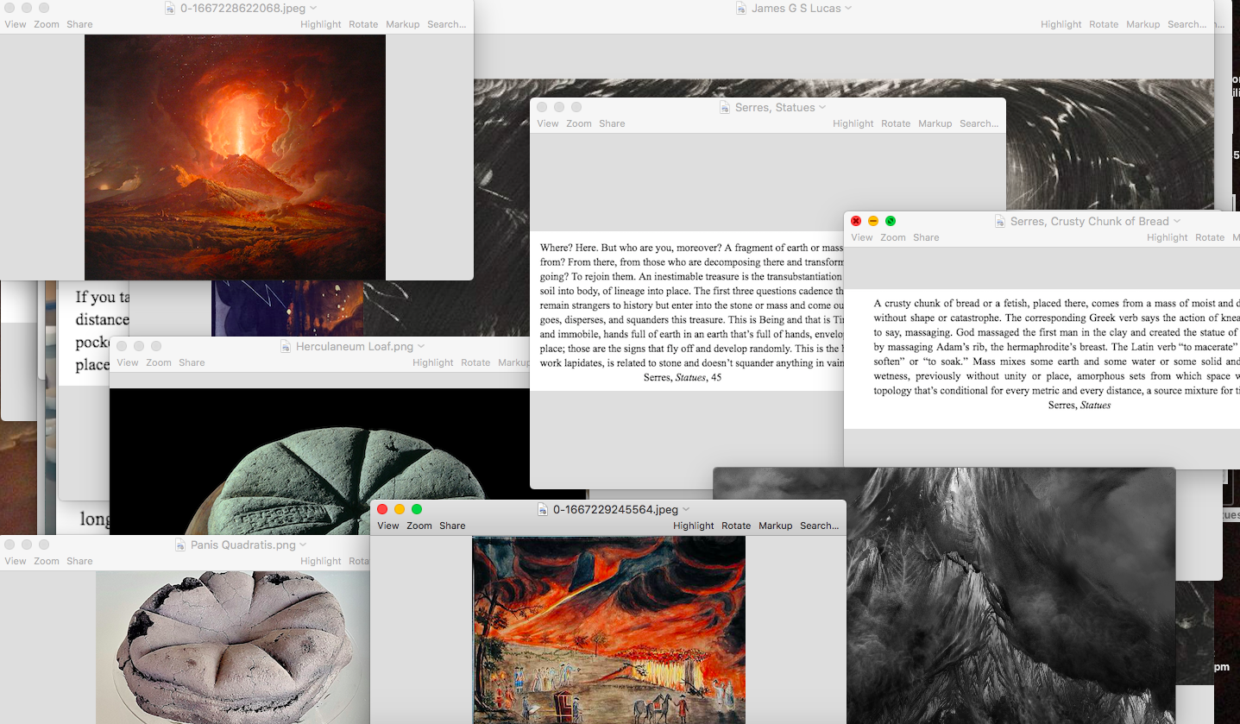Expand the title chevron of 0-1667229245564.jpeg
Screen dimensions: 1240x724
[686, 510]
